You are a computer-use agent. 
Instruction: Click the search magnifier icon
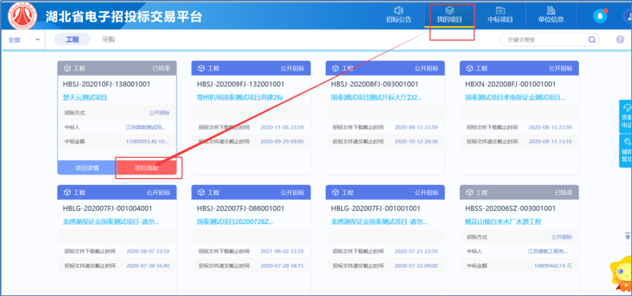[x=591, y=39]
